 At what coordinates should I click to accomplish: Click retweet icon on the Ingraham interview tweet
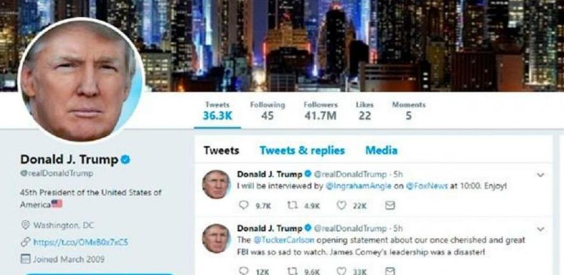pyautogui.click(x=292, y=205)
